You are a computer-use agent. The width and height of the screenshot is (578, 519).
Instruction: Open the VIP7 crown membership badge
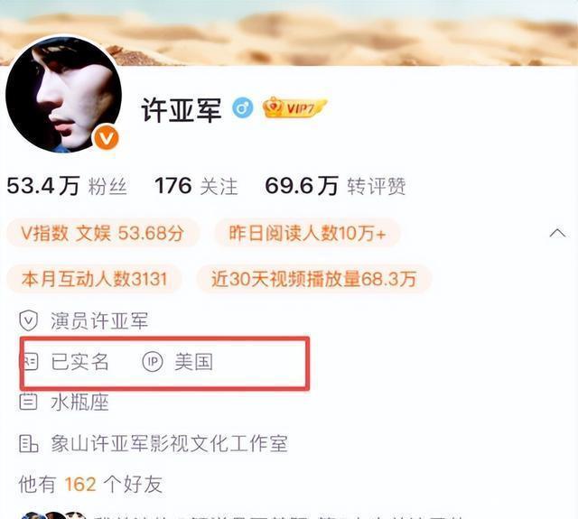click(294, 107)
